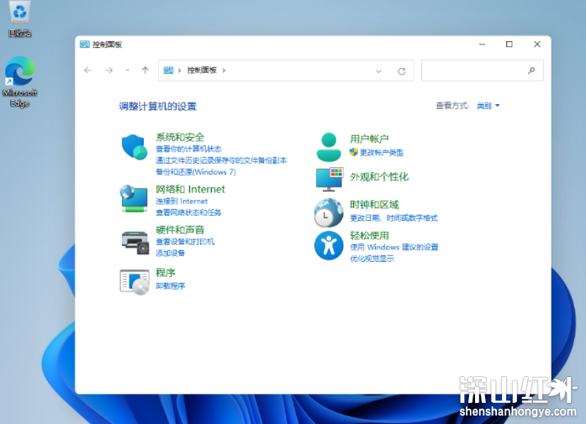
Task: Open 外观和个性化 category heading
Action: [379, 176]
